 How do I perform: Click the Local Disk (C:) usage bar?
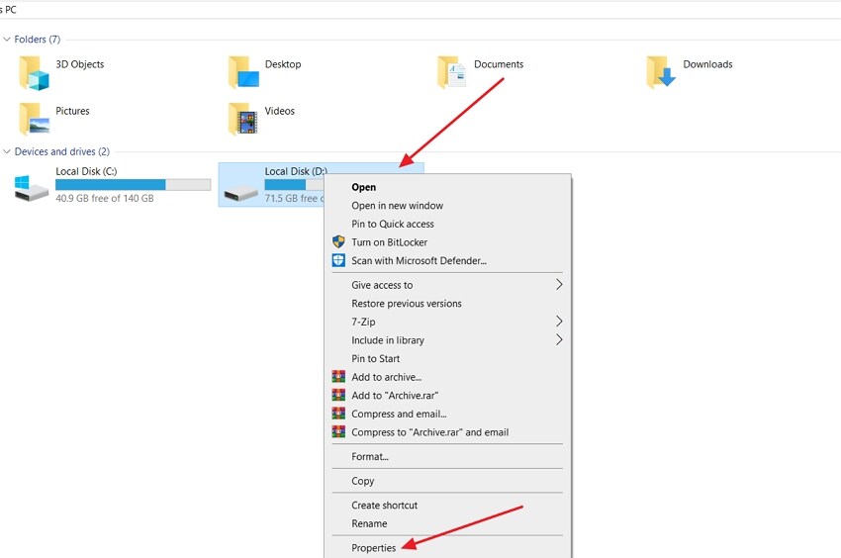[133, 185]
